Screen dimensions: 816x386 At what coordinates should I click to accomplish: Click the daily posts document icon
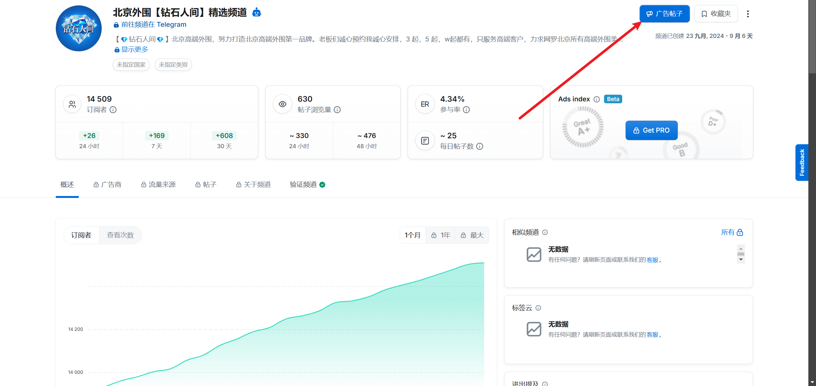click(425, 141)
